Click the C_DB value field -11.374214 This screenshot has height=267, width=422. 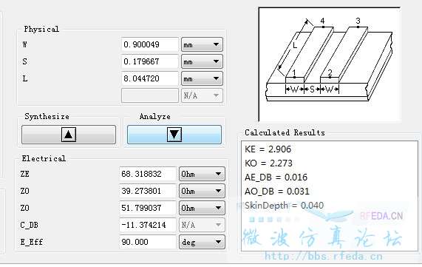click(x=148, y=225)
